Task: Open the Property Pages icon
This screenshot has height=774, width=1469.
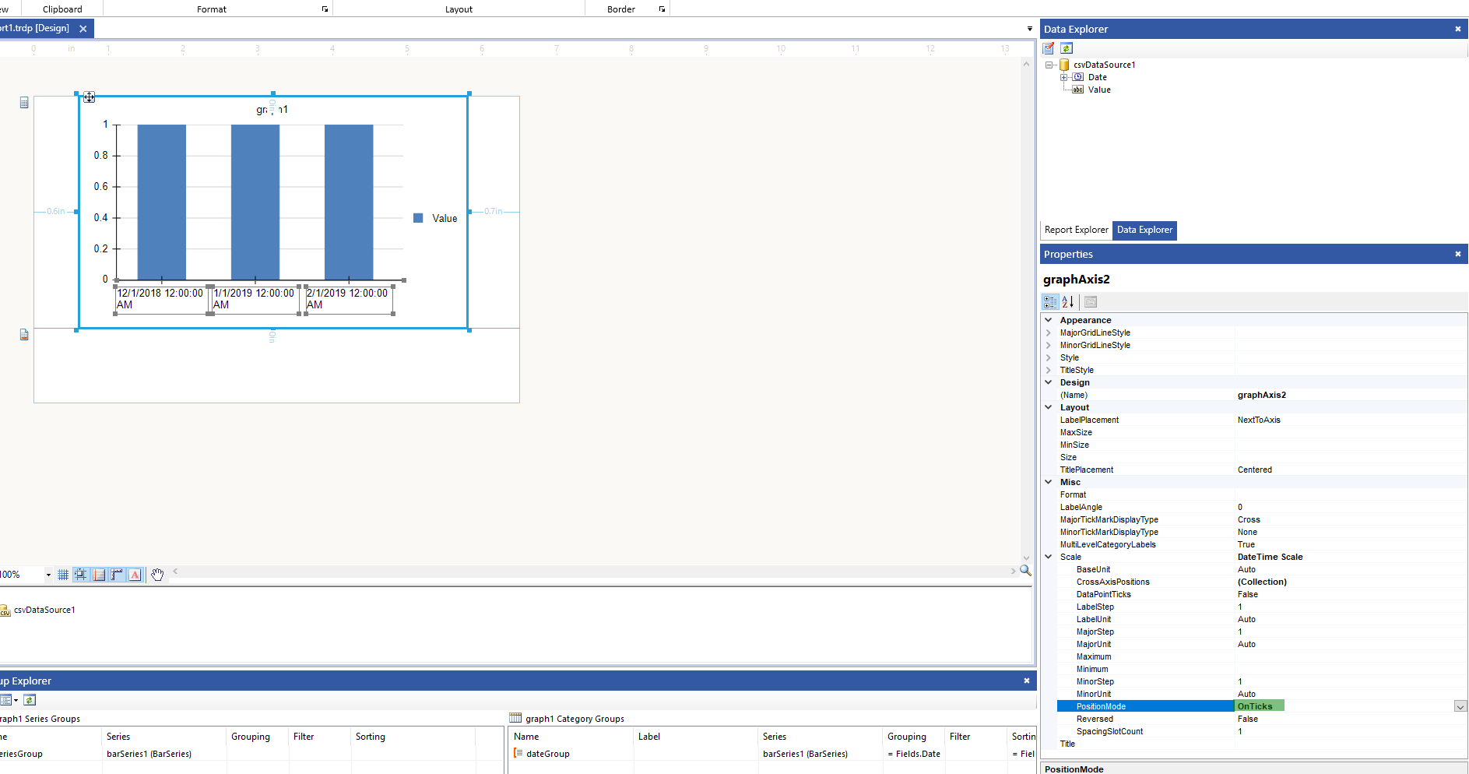Action: tap(1091, 302)
